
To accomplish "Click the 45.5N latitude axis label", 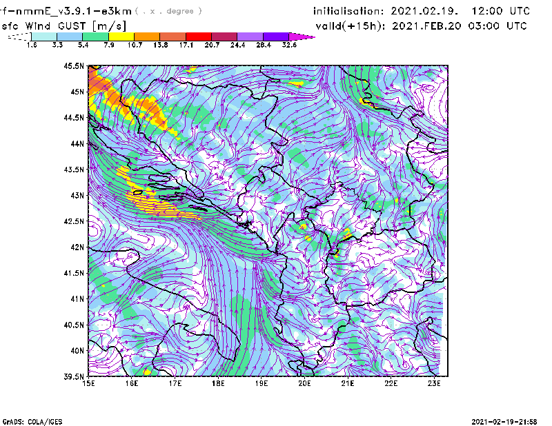I will click(74, 66).
